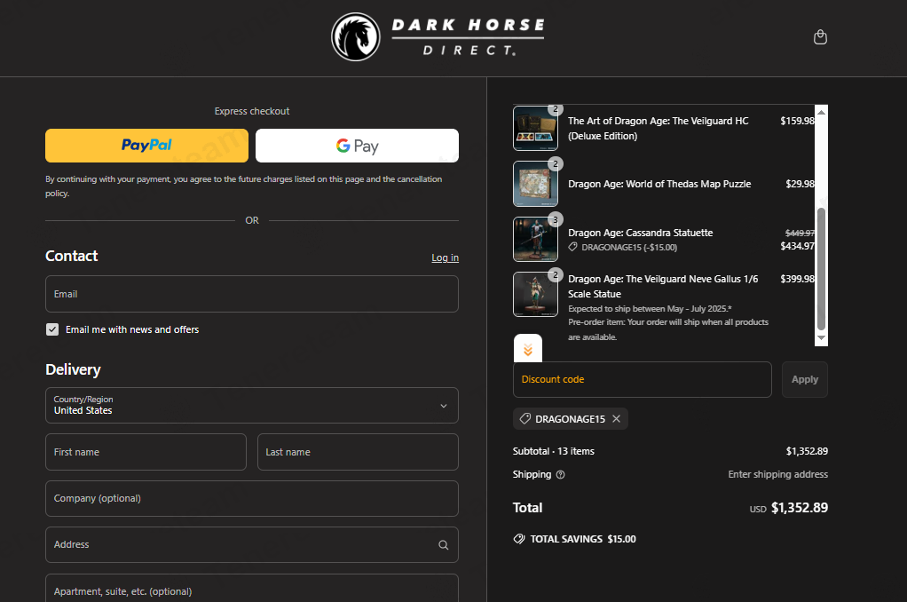Click the address search magnifier icon
Viewport: 907px width, 602px height.
pyautogui.click(x=443, y=544)
